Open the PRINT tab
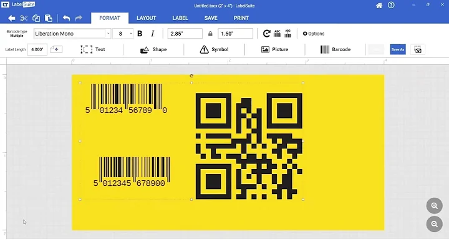This screenshot has height=252, width=449. pyautogui.click(x=241, y=18)
